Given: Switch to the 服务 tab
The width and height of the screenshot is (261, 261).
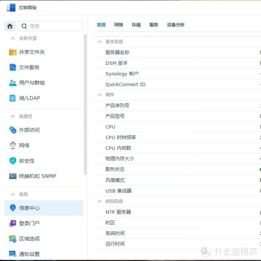Looking at the screenshot, I should click(154, 25).
